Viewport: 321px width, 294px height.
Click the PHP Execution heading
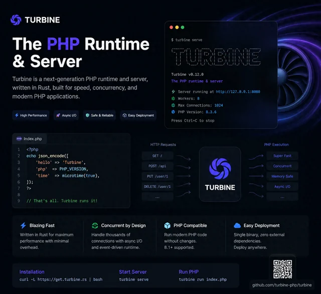276,144
